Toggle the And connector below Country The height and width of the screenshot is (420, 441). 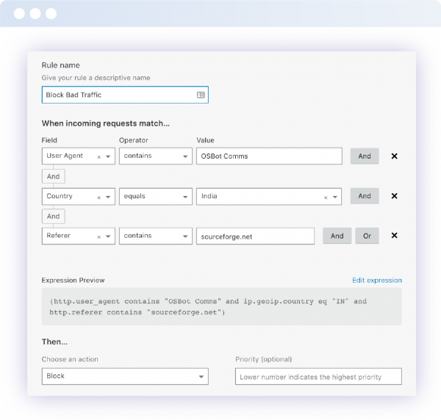click(x=54, y=217)
